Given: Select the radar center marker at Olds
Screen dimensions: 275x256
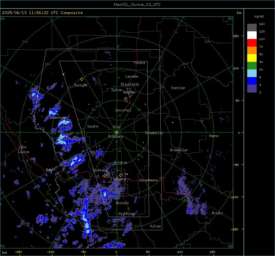Looking at the screenshot, I should (x=117, y=133).
